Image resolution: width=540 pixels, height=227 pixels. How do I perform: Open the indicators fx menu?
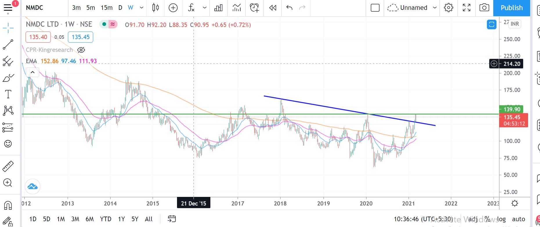(x=191, y=8)
